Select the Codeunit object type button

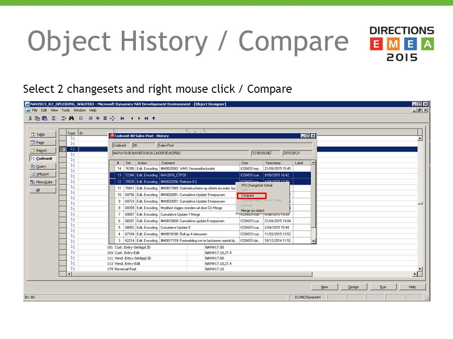(x=43, y=159)
